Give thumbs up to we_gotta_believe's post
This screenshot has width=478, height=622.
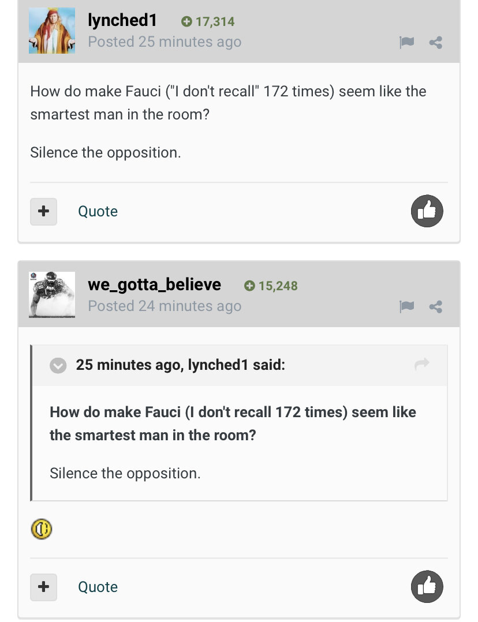click(427, 587)
